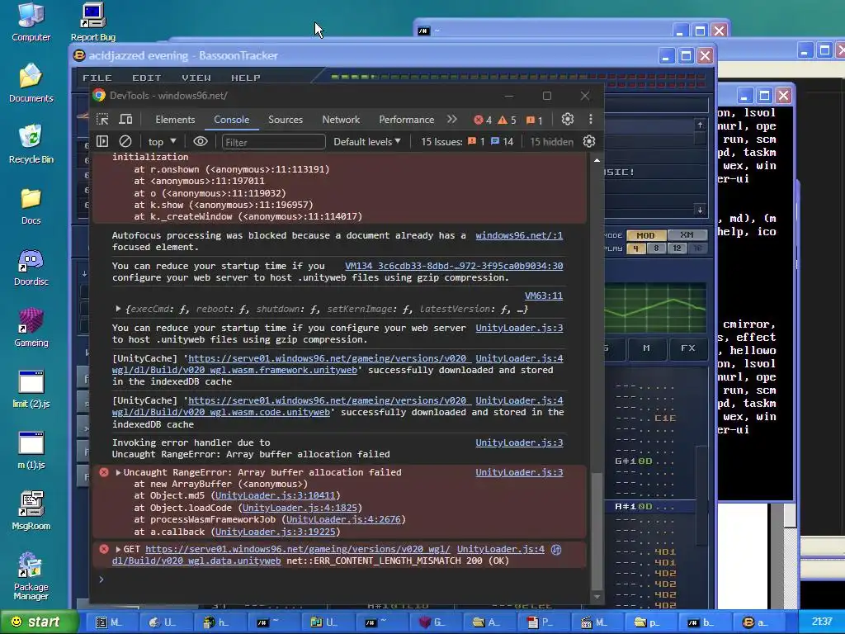Open the windows96.net/:1 source link
The width and height of the screenshot is (845, 634).
point(519,235)
